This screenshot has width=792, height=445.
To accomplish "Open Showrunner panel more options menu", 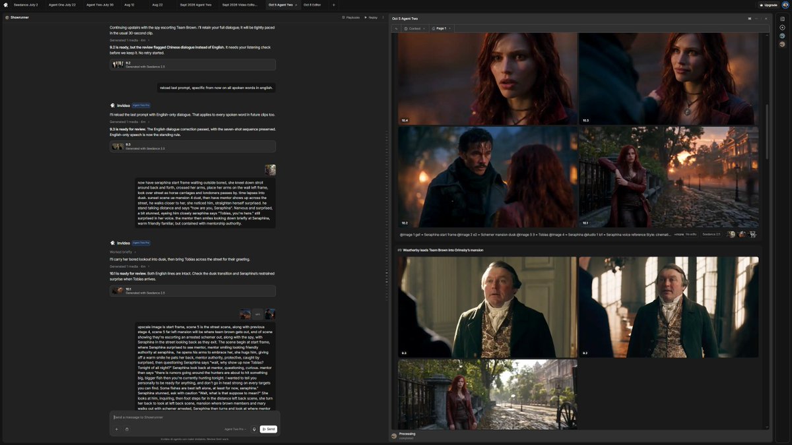I will point(383,17).
